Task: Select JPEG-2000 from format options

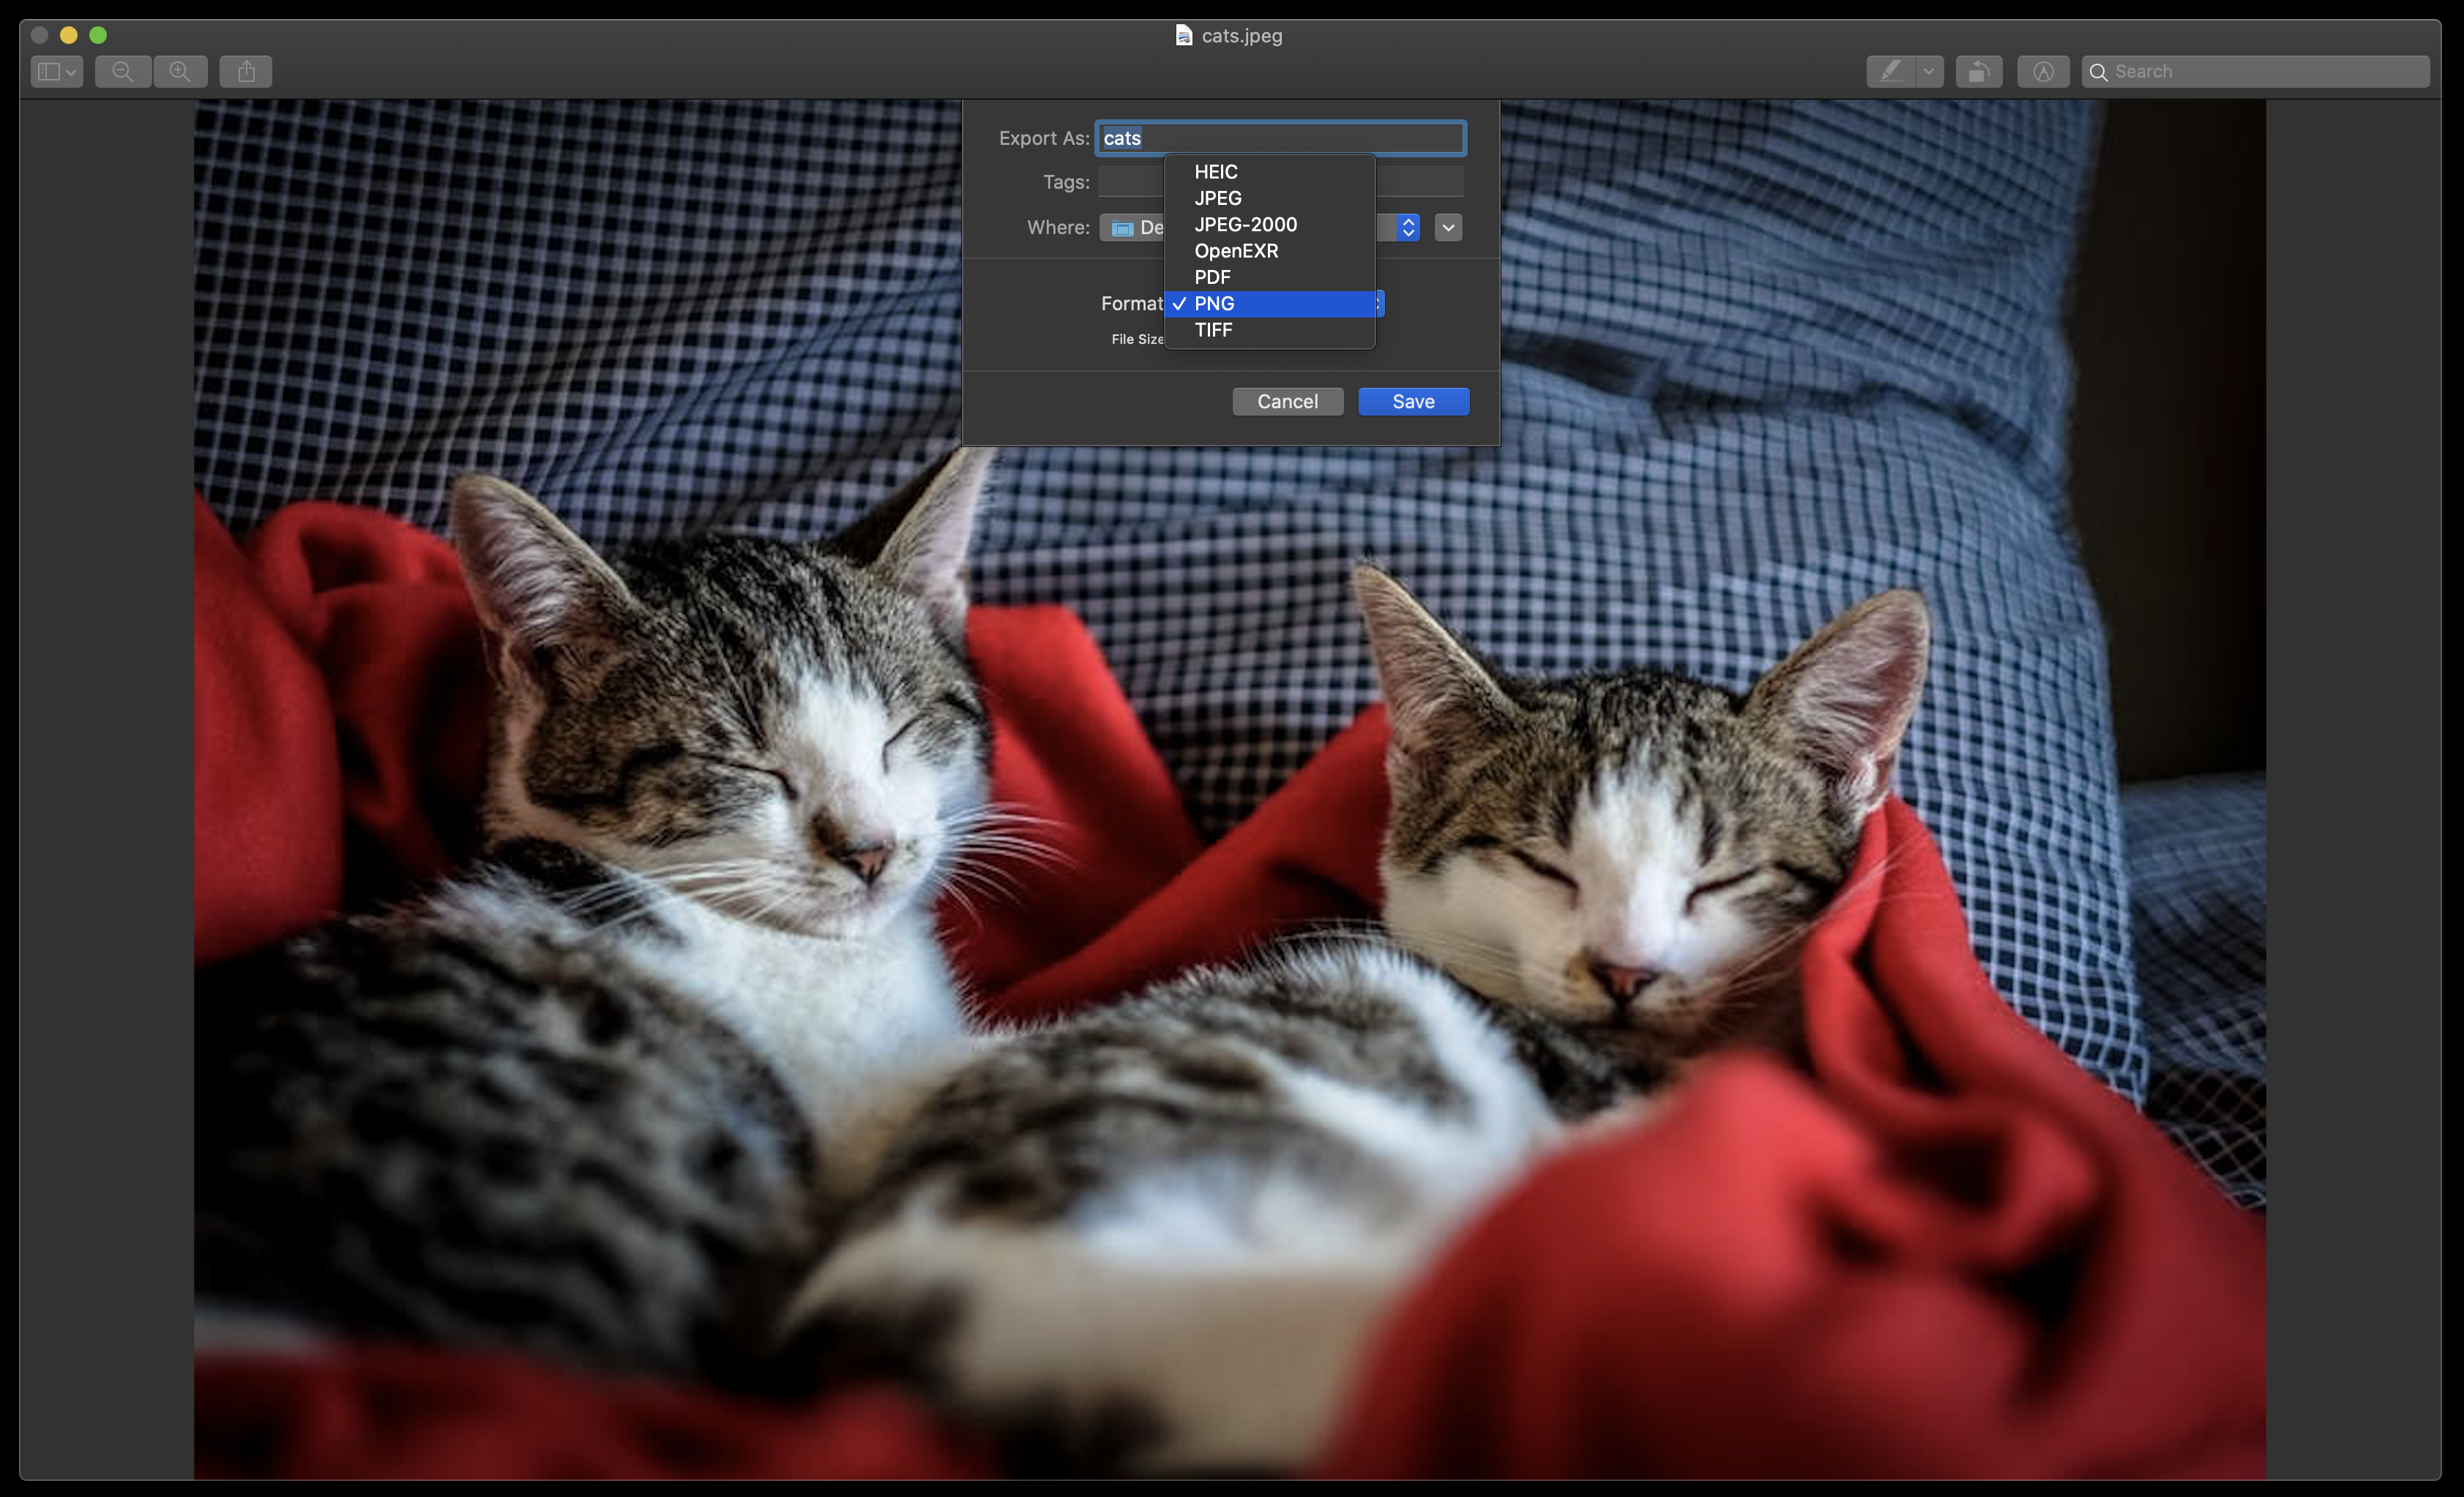Action: [1244, 223]
